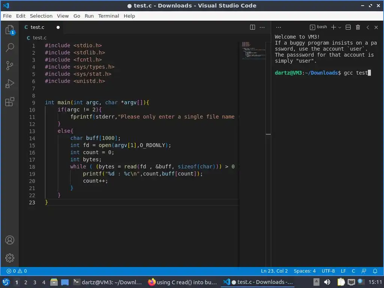The image size is (384, 288).
Task: Open the Help menu
Action: click(129, 16)
